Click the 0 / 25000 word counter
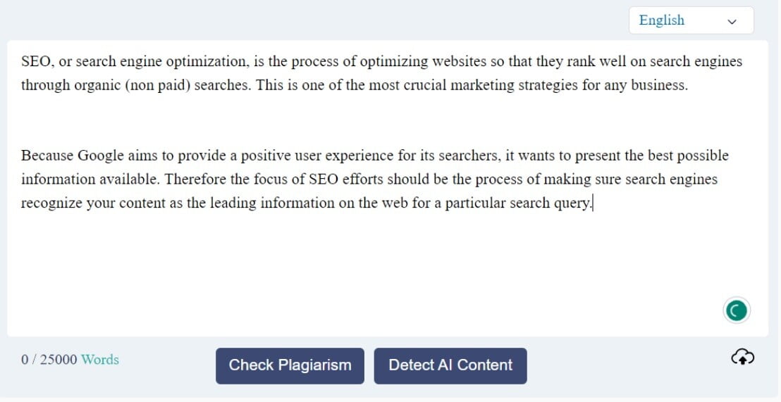This screenshot has height=402, width=781. click(49, 359)
